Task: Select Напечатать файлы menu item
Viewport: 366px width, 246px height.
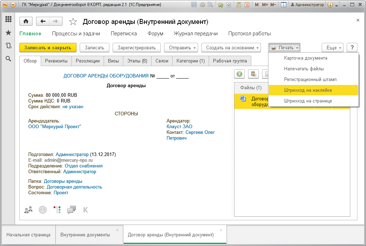Action: [x=313, y=69]
